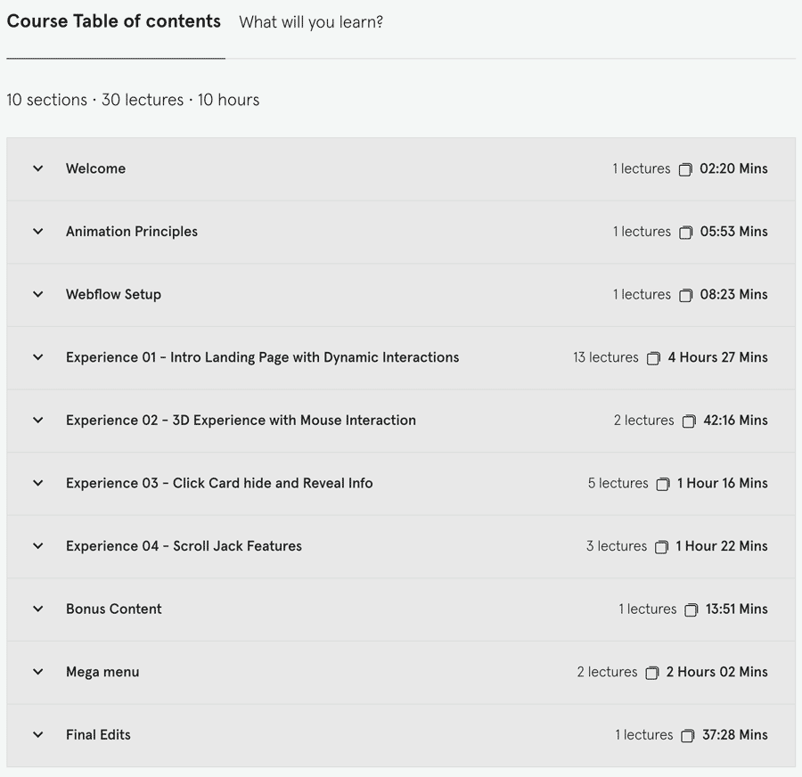Click the copy icon beside 1 Hour 16 Mins
This screenshot has width=802, height=777.
(x=663, y=484)
